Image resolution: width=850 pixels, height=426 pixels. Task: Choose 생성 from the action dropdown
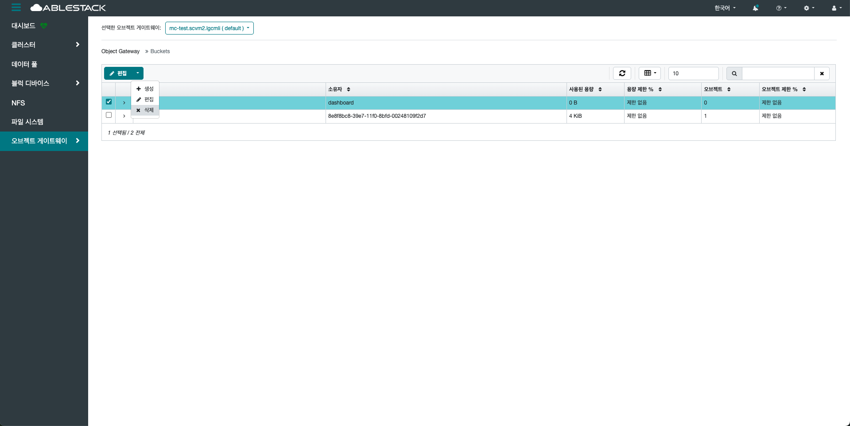145,89
